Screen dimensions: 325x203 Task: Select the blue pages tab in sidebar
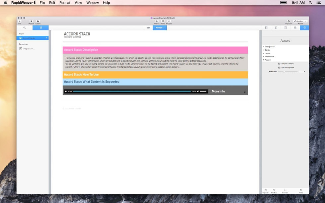pos(40,28)
